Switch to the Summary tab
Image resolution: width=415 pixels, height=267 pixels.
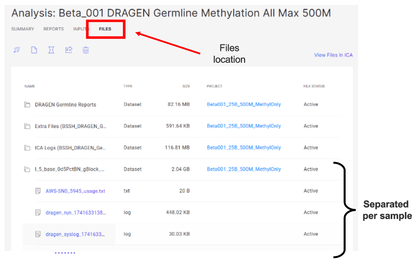(x=22, y=29)
